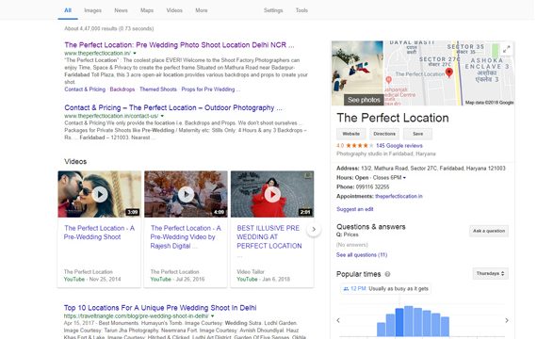
Task: Open Themed Shoots sitelink
Action: pyautogui.click(x=158, y=89)
